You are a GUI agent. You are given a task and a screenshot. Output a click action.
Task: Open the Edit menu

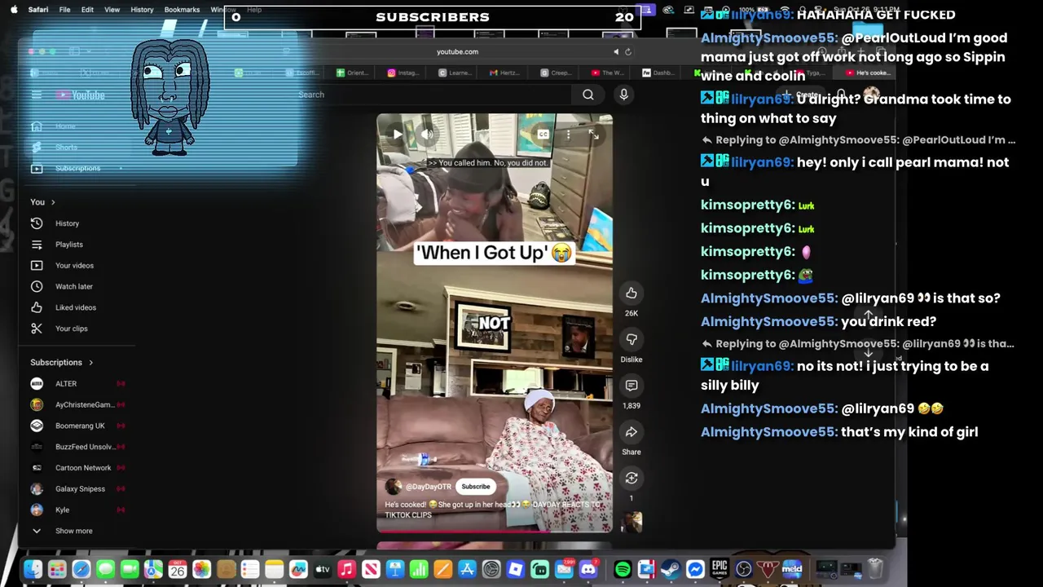(x=87, y=10)
